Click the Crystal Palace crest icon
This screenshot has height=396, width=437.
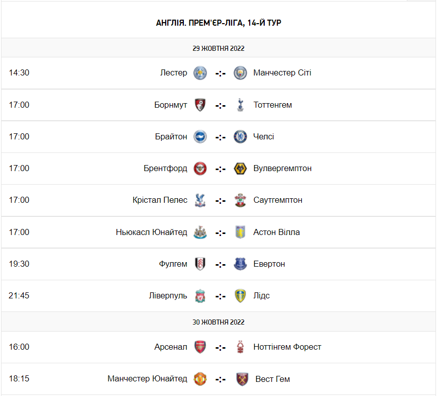click(x=200, y=200)
